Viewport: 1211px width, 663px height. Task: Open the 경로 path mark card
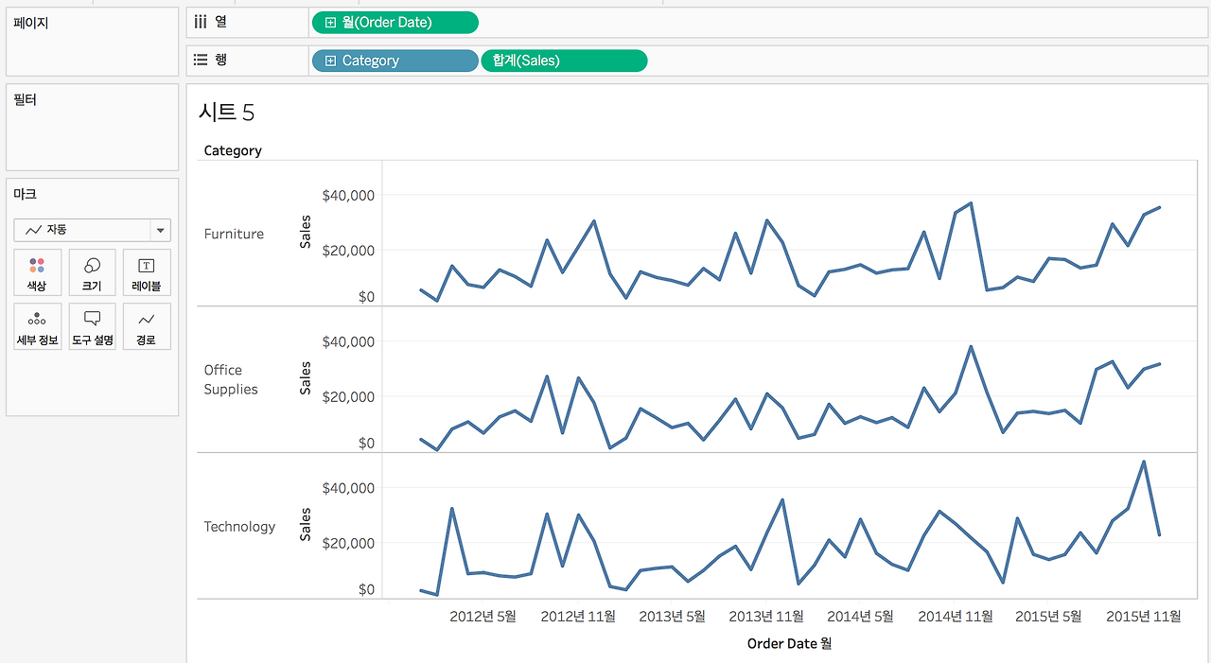coord(147,326)
